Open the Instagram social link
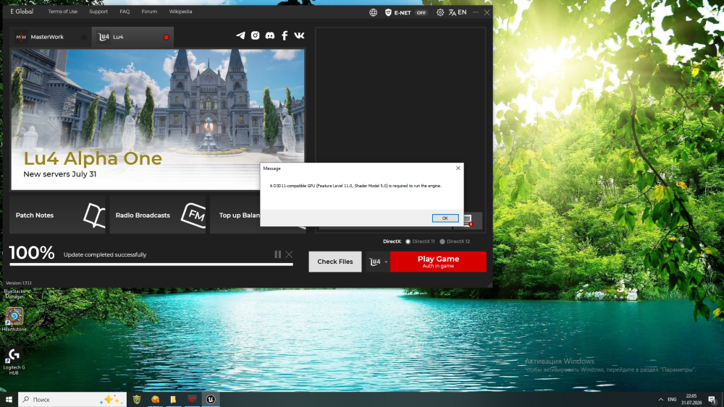Image resolution: width=724 pixels, height=407 pixels. pyautogui.click(x=256, y=35)
